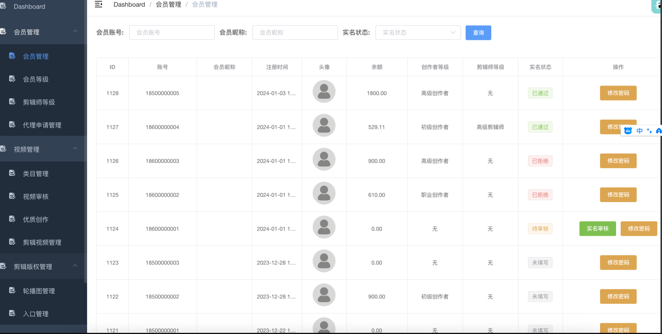Viewport: 662px width, 334px height.
Task: Click 修改密码 for member 1125
Action: tap(618, 195)
